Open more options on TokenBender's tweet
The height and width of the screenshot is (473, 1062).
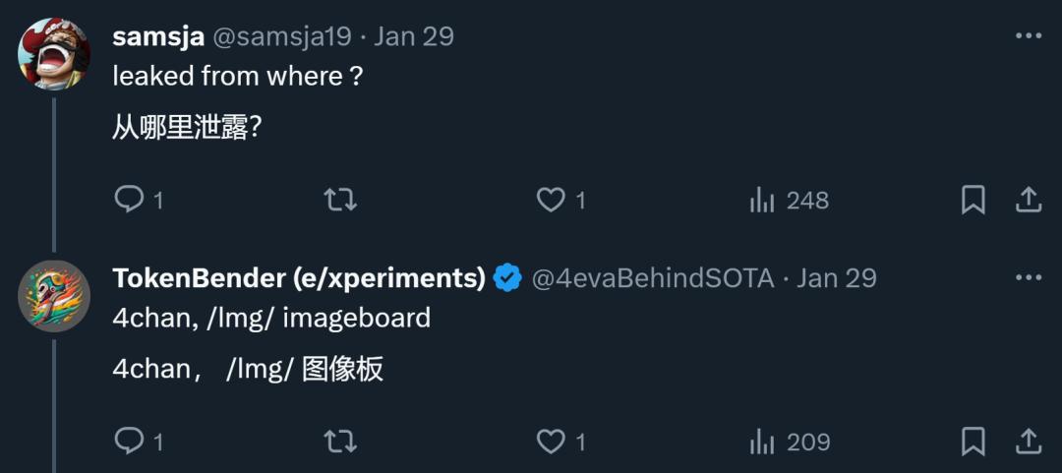(x=1028, y=278)
